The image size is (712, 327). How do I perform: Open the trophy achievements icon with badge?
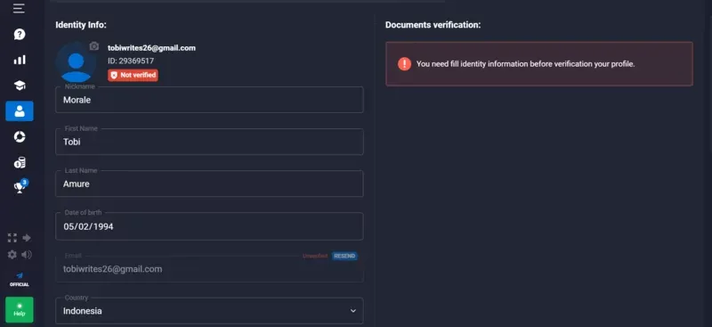pyautogui.click(x=20, y=186)
